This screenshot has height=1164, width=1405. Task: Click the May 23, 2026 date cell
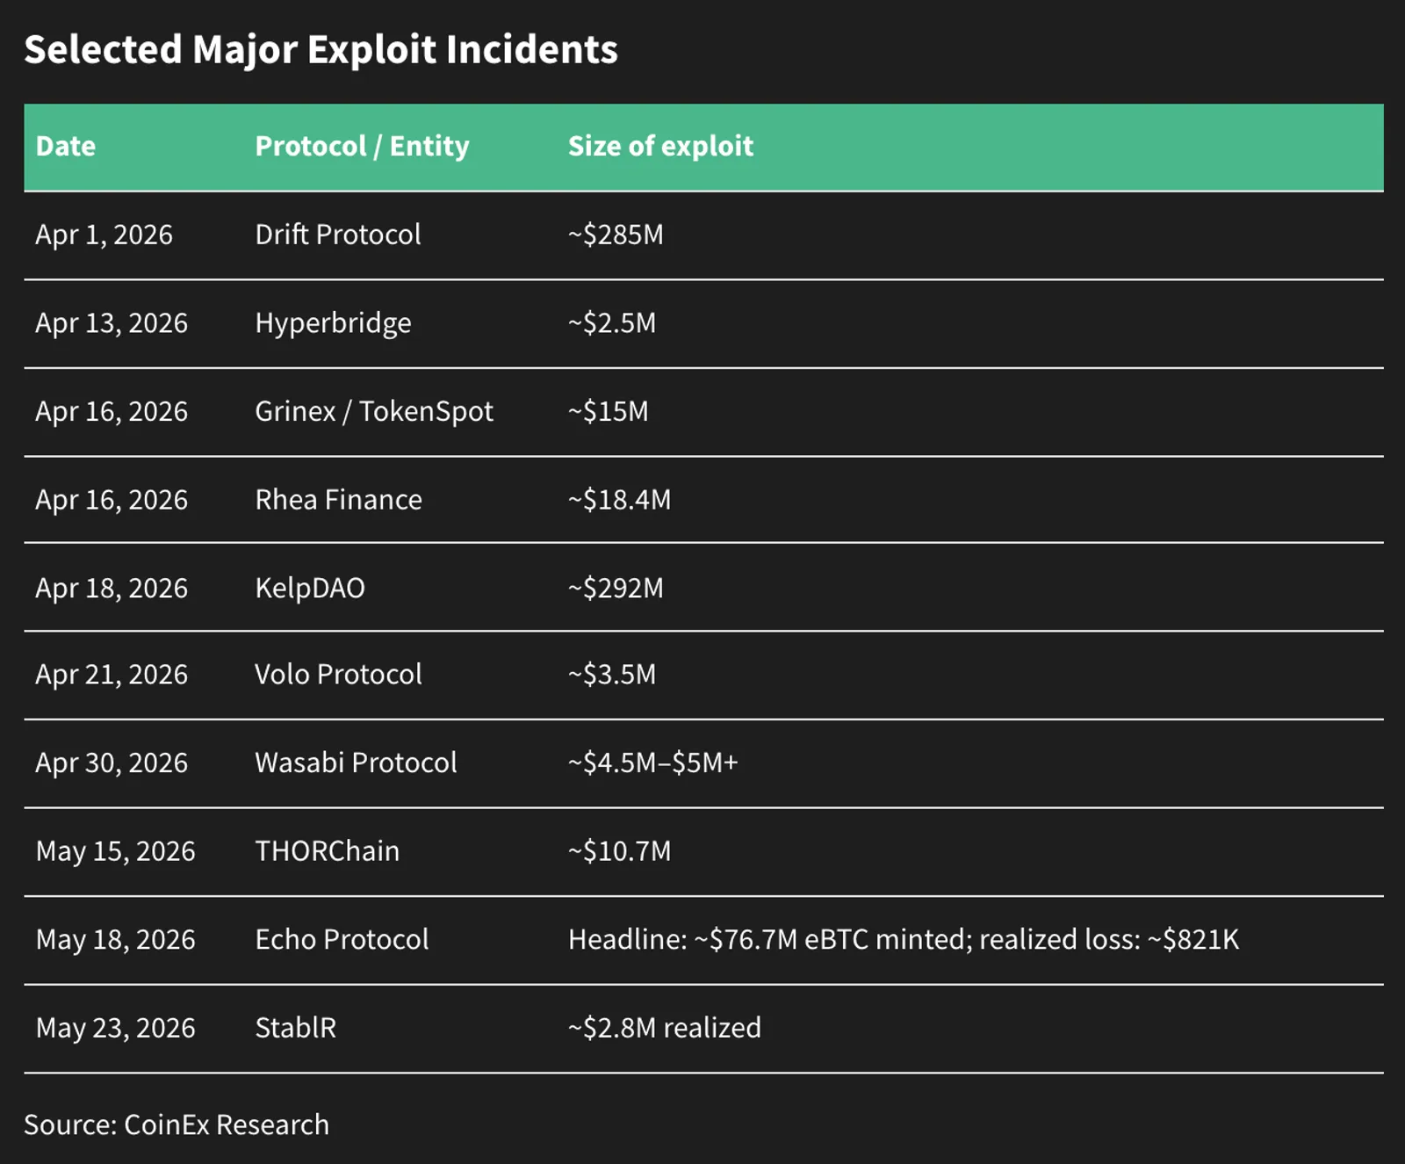tap(115, 1028)
